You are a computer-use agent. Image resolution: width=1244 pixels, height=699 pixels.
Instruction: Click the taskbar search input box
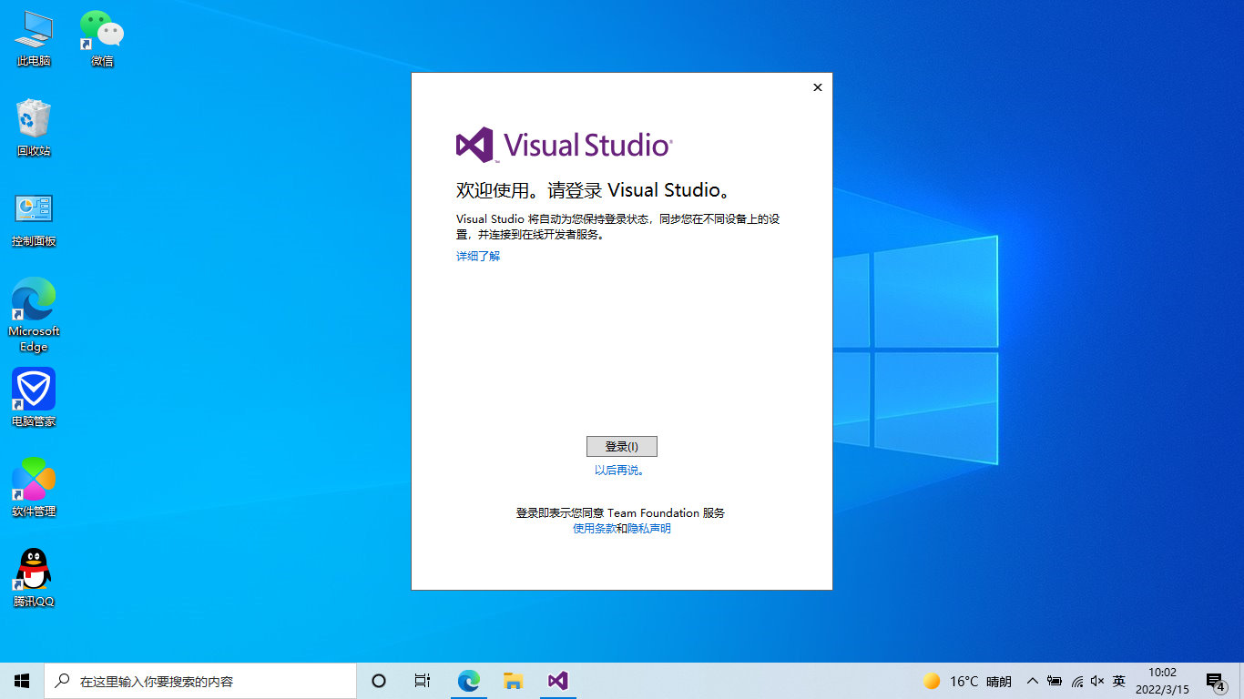click(200, 681)
